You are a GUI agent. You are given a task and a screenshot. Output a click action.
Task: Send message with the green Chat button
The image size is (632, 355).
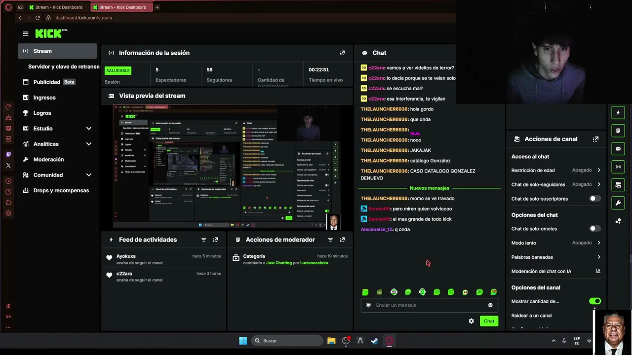pos(489,321)
